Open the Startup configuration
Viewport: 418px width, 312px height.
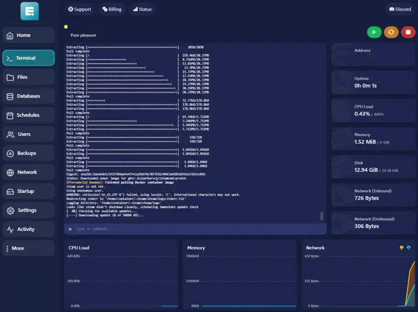(28, 192)
